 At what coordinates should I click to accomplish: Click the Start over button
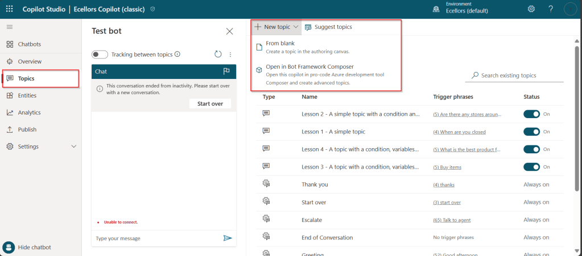point(210,103)
